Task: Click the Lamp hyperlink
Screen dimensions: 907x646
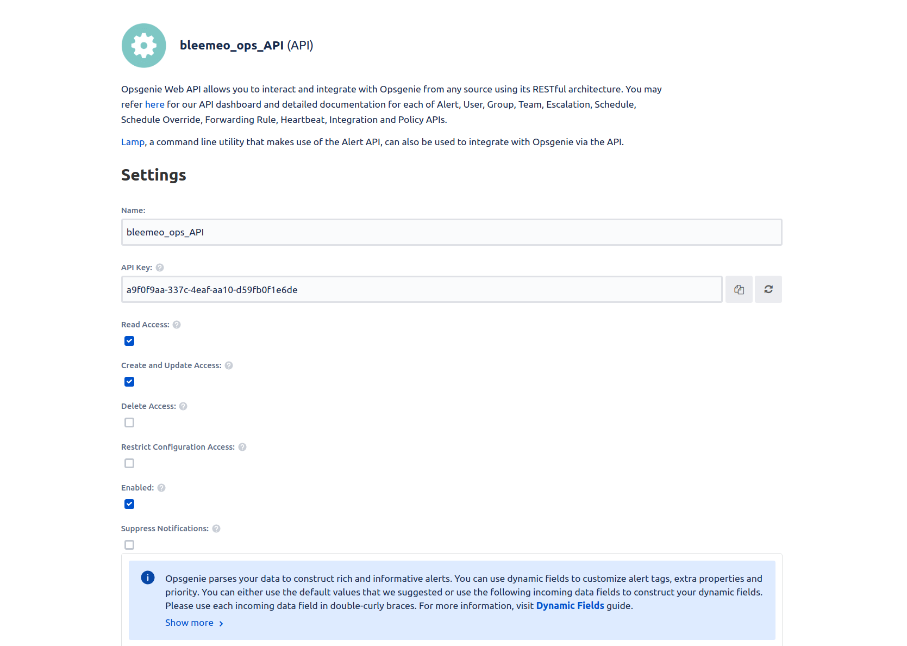Action: 132,142
